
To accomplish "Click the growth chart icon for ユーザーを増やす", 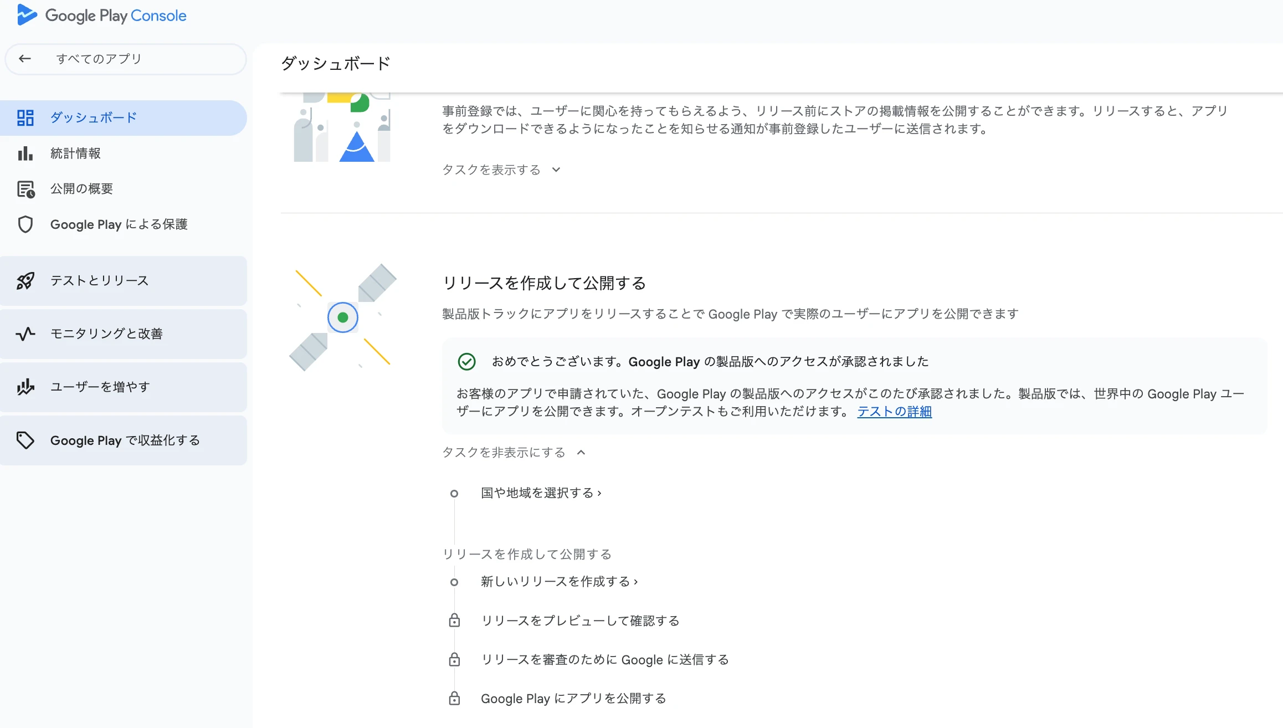I will (25, 387).
